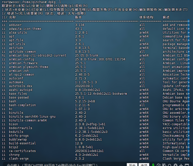193x166 pixels.
Task: Click version 20220109.1 of autotools-dev
Action: (x=84, y=86)
